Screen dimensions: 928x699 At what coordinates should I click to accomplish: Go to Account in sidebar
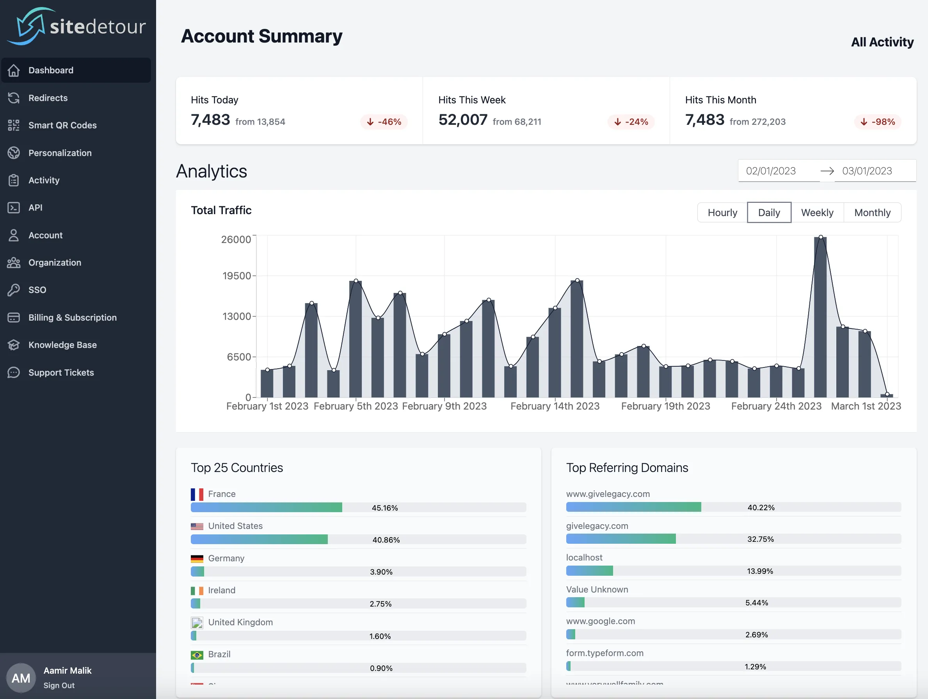click(45, 235)
